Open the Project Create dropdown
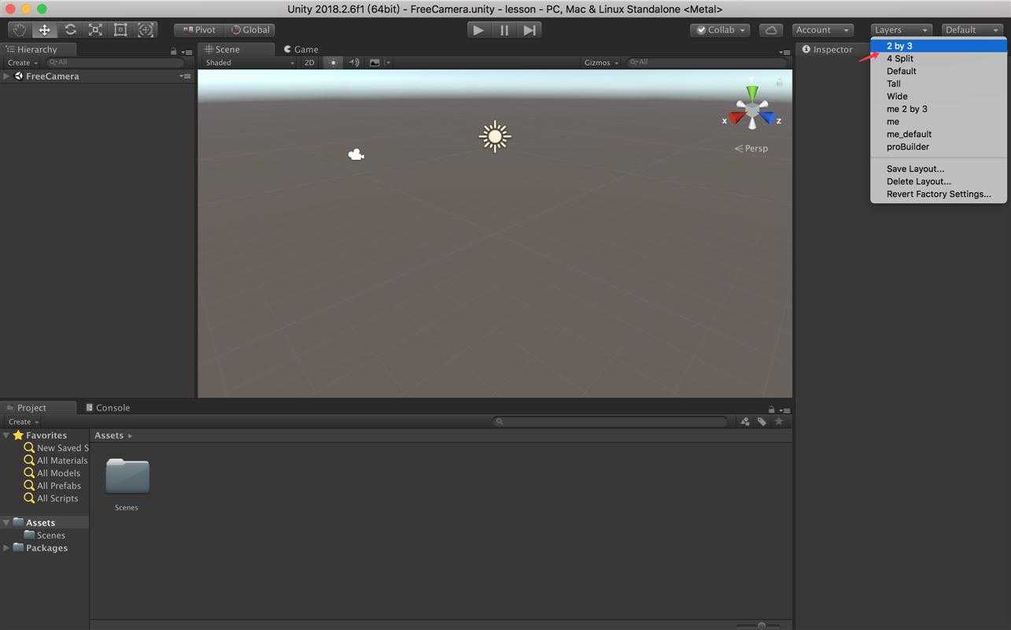Image resolution: width=1011 pixels, height=630 pixels. pos(23,421)
